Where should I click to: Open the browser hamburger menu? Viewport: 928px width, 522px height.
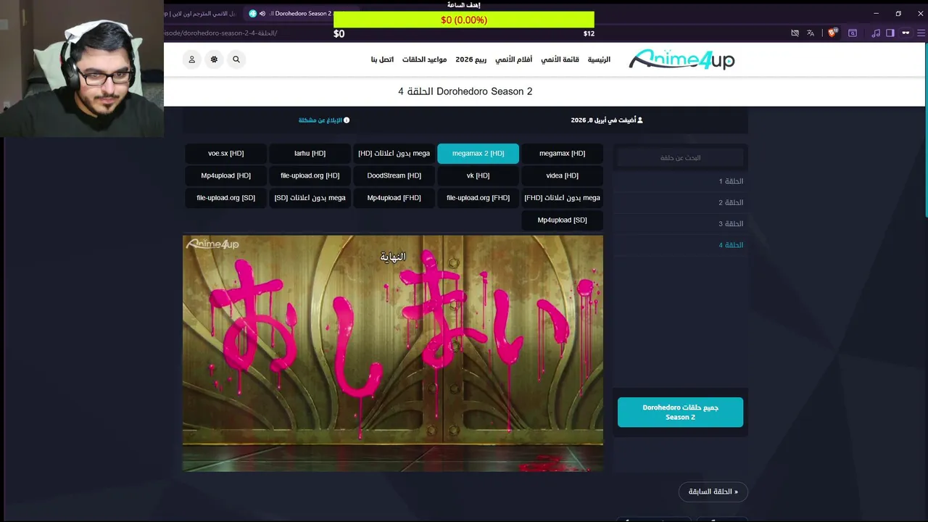pyautogui.click(x=921, y=33)
